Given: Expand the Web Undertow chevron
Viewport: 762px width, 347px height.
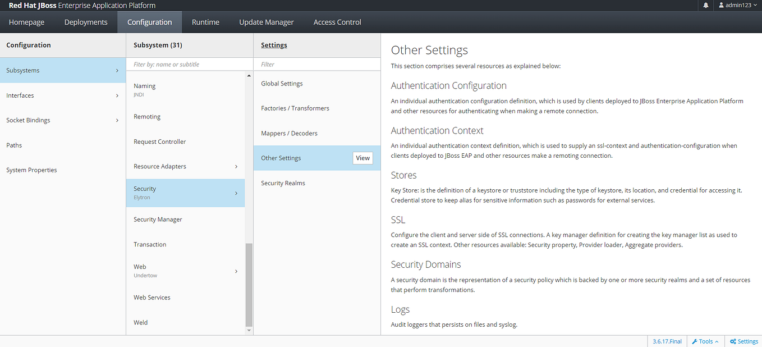Looking at the screenshot, I should click(x=236, y=271).
